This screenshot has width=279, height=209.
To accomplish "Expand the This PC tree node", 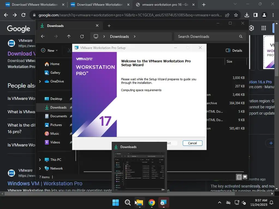I will (40, 160).
